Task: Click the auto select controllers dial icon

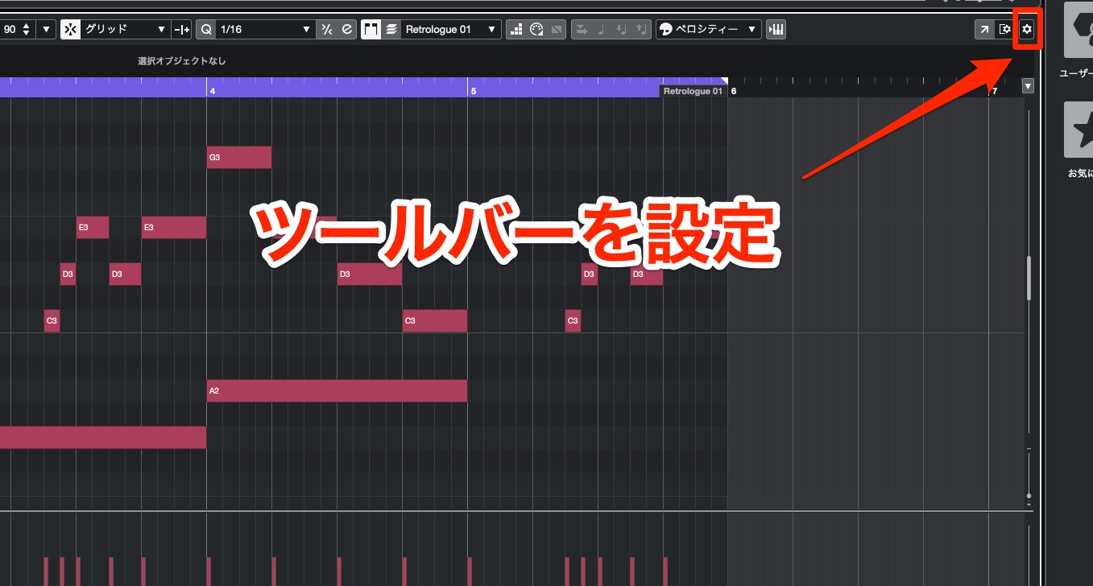Action: coord(537,30)
